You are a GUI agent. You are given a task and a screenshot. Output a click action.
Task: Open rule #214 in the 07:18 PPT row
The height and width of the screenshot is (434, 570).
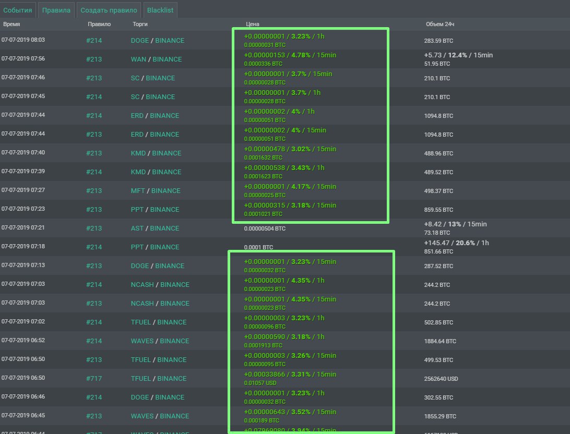click(x=94, y=247)
